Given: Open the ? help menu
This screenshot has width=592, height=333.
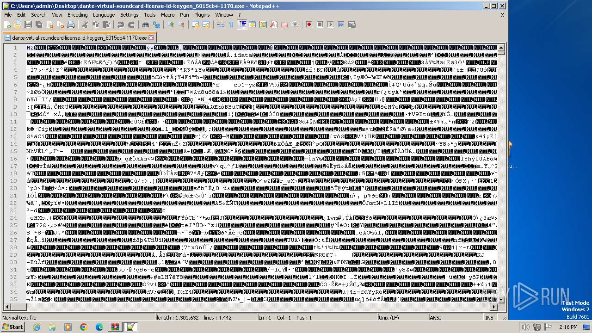Looking at the screenshot, I should [239, 15].
